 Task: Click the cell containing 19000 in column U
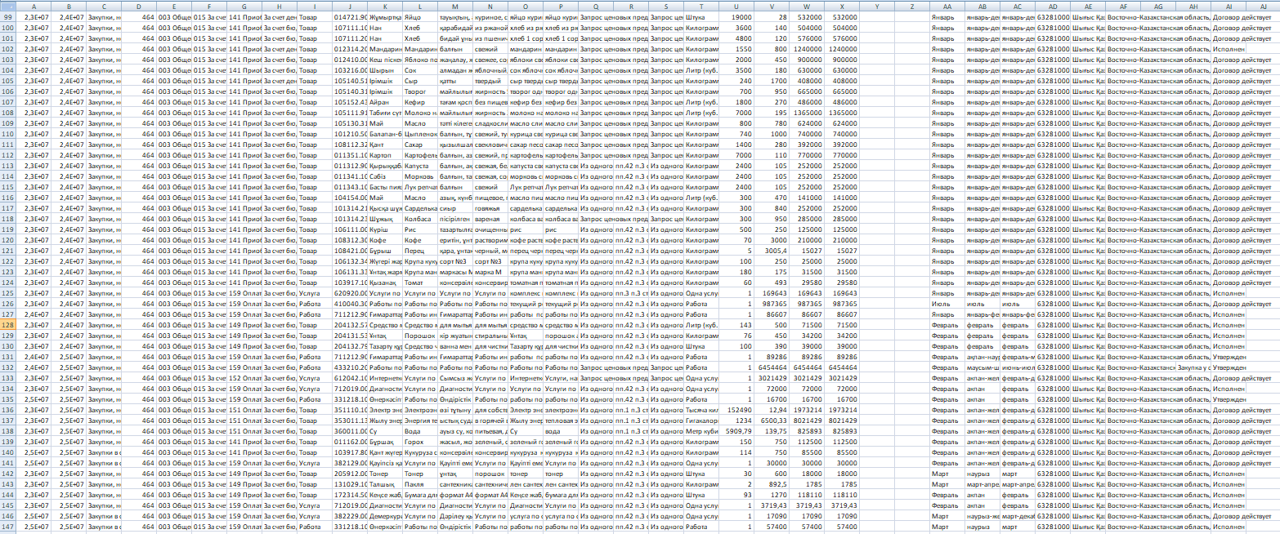click(736, 16)
